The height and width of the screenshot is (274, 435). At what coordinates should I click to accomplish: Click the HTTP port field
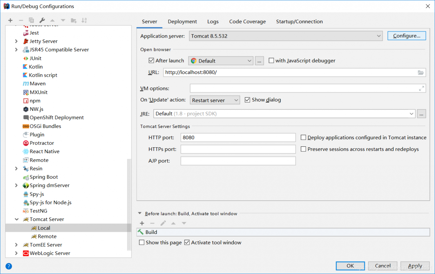238,138
